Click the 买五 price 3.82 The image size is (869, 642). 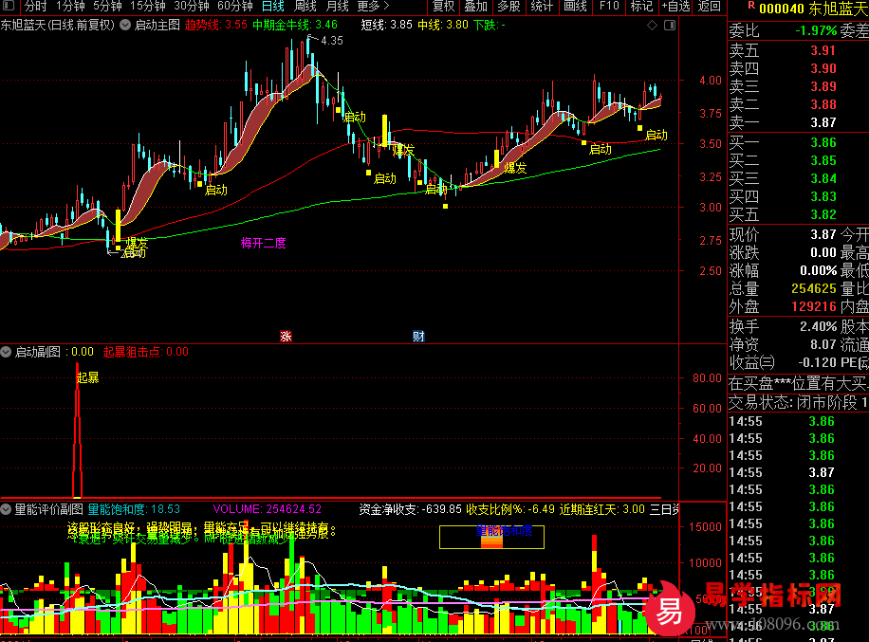[823, 214]
